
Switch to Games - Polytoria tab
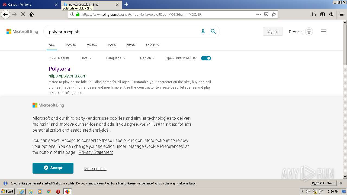coord(30,5)
